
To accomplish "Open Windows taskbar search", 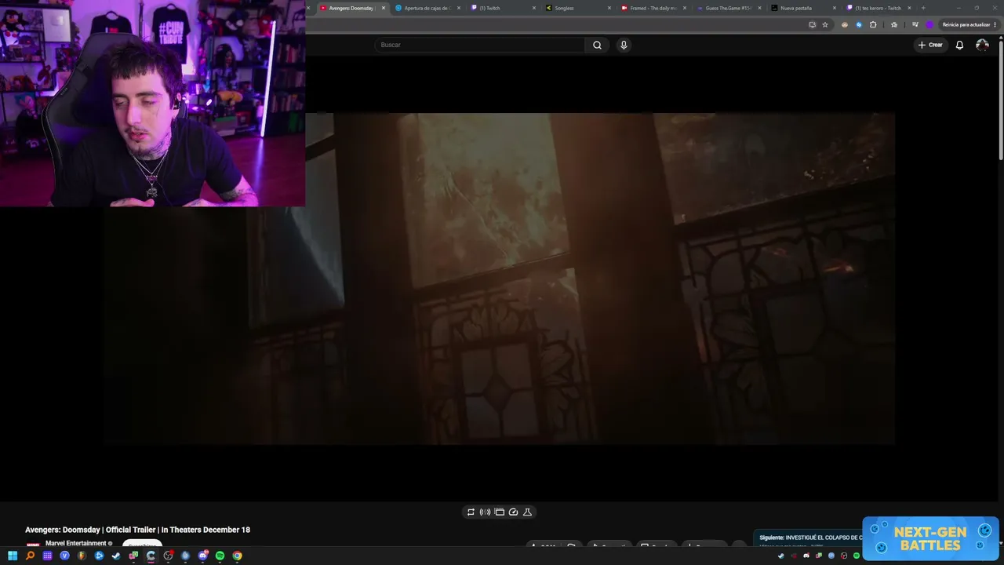I will [x=30, y=556].
